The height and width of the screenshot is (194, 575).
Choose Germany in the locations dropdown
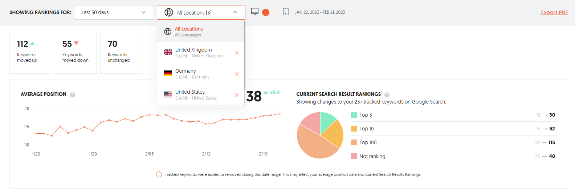[186, 74]
